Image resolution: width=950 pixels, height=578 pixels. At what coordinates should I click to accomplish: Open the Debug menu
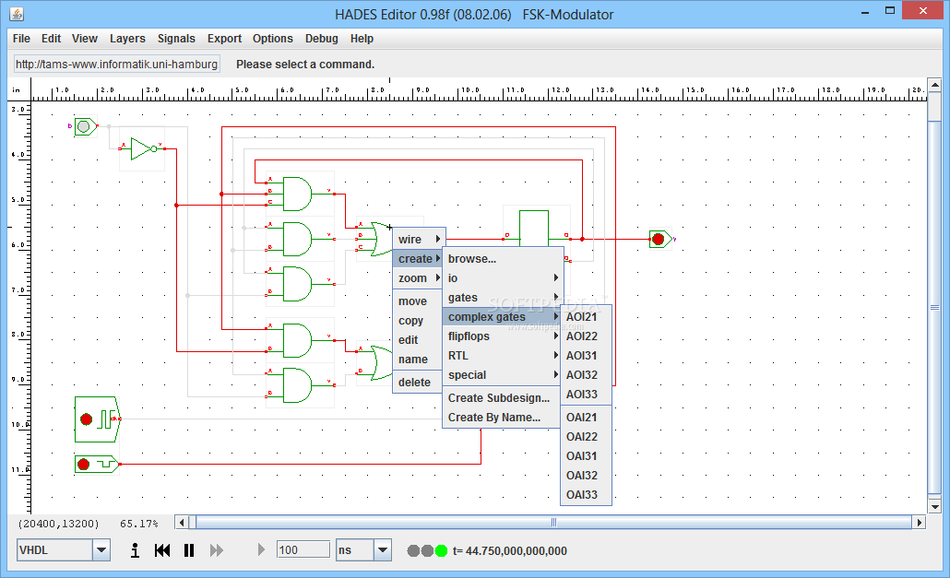click(322, 38)
